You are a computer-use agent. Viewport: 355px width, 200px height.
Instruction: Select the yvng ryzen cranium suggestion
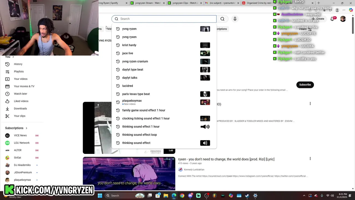coord(164,61)
